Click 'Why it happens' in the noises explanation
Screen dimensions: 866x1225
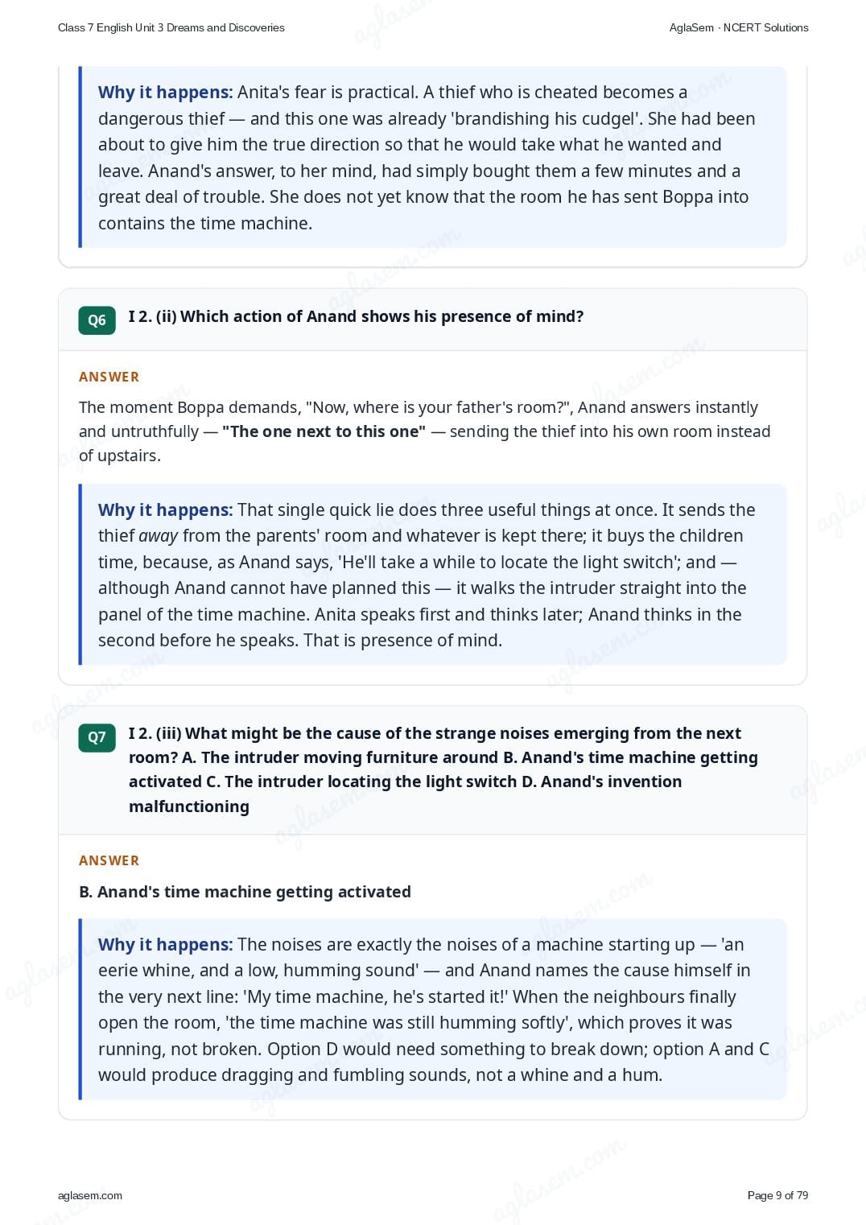click(x=165, y=945)
